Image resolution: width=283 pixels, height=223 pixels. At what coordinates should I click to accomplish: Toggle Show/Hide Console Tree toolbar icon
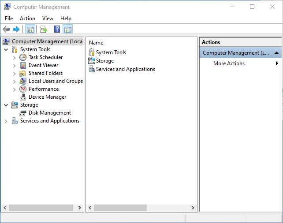(30, 29)
